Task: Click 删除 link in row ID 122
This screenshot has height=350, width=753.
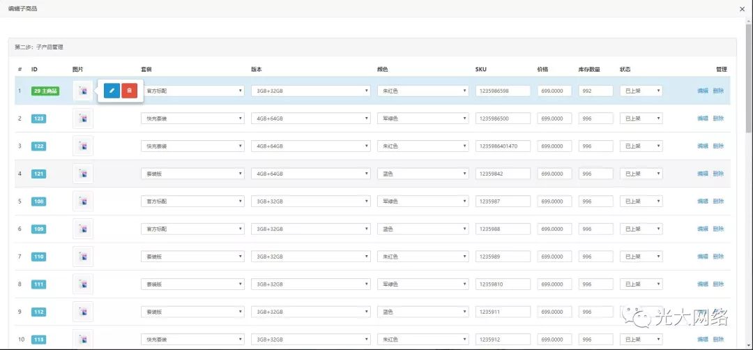Action: pyautogui.click(x=718, y=146)
